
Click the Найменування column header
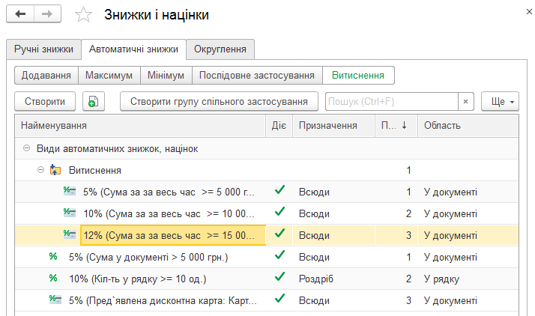click(x=140, y=126)
